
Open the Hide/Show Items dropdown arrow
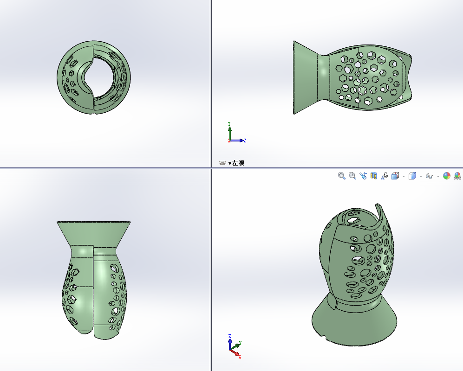438,176
